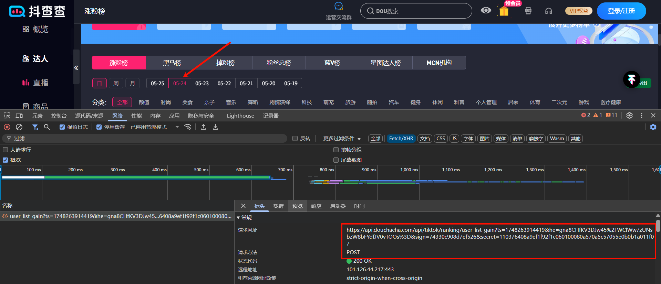Select date 05-24
Viewport: 661px width, 284px height.
pos(180,83)
